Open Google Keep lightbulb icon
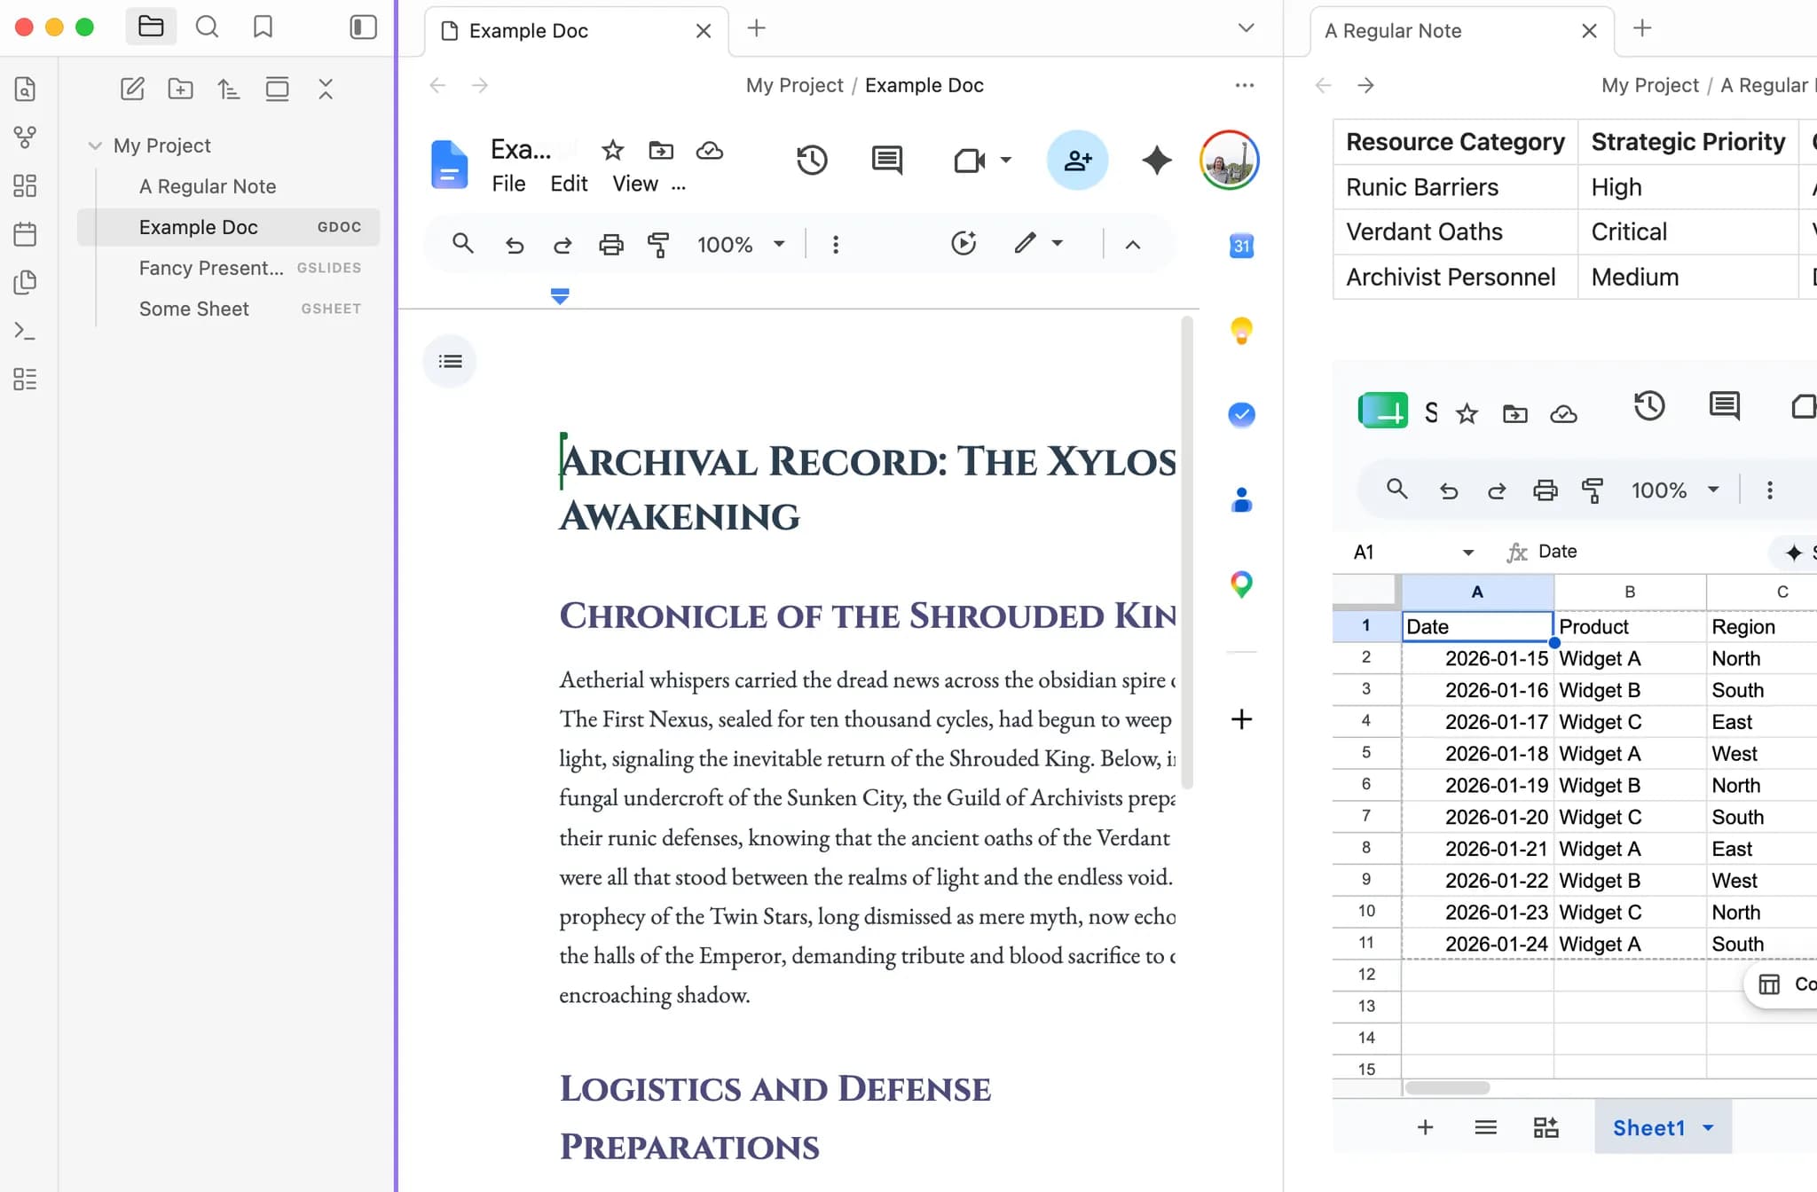The image size is (1817, 1192). pyautogui.click(x=1241, y=331)
